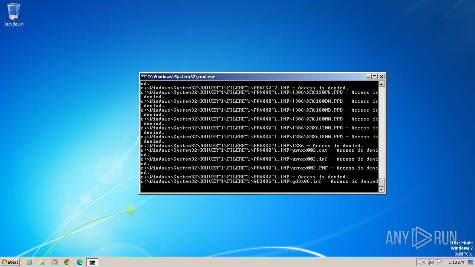The width and height of the screenshot is (475, 267).
Task: Open the 1:10 AM clock
Action: click(x=456, y=262)
